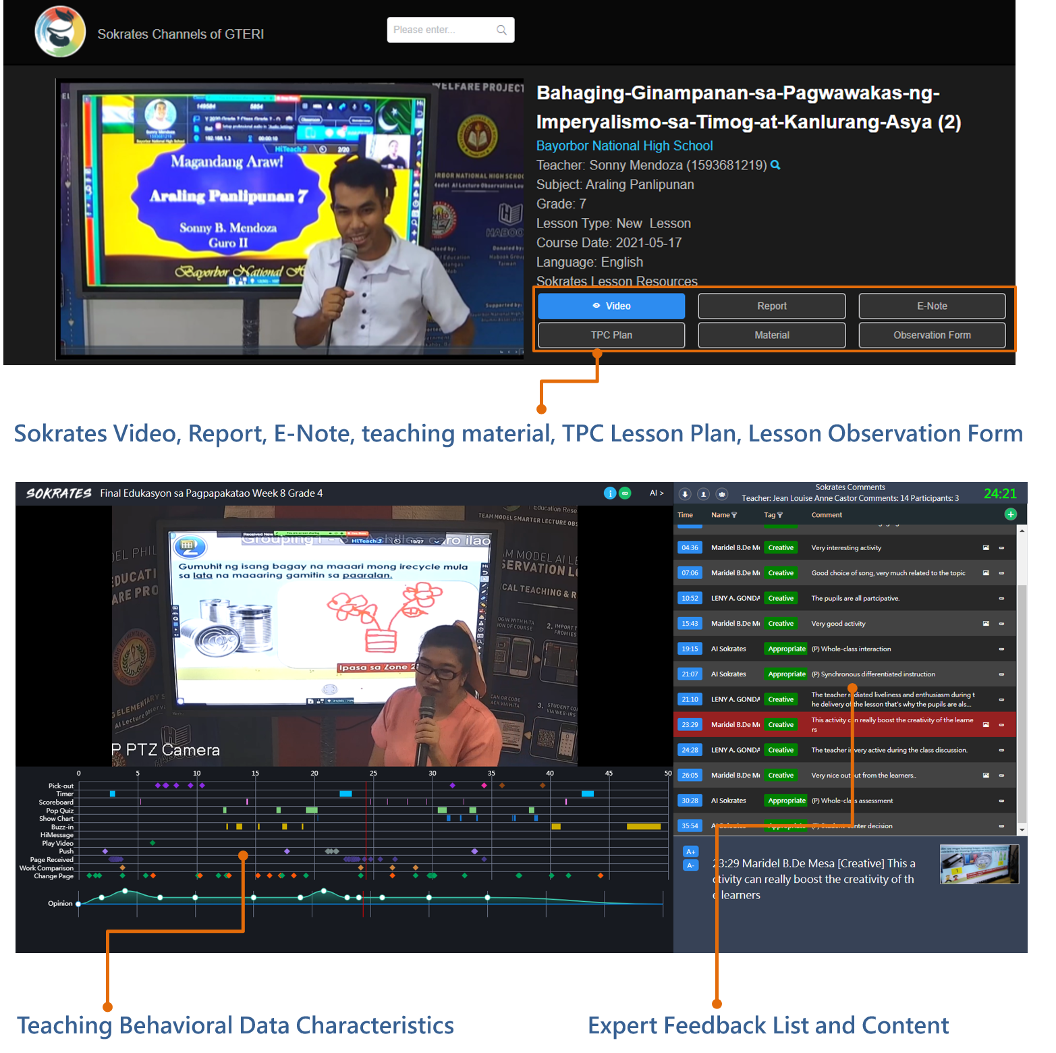The width and height of the screenshot is (1056, 1053).
Task: Open the image icon on the 04:36 comment
Action: coord(986,547)
